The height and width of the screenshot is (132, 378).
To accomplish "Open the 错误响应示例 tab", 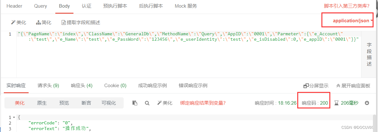I will 193,86.
